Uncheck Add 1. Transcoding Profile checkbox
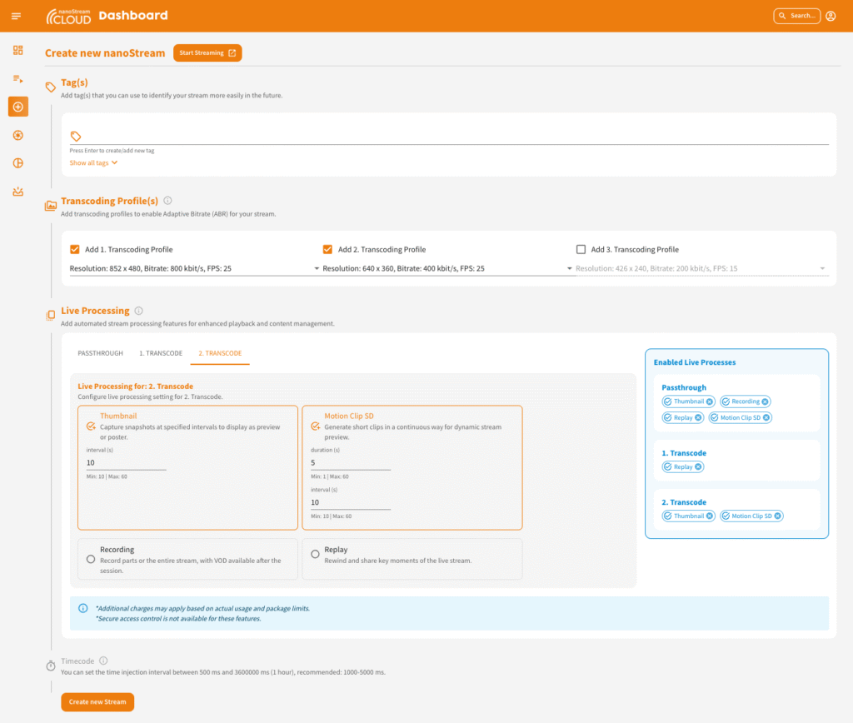Screen dimensions: 853x723 coord(75,249)
